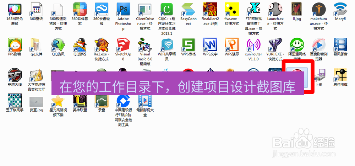
Task: Launch the 百度影音浏览器 icon
Action: [x=319, y=44]
